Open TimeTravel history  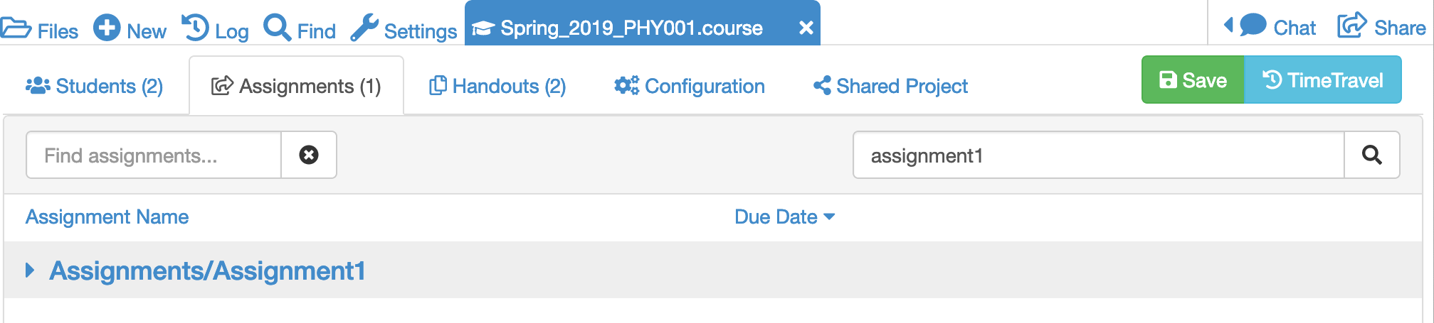(x=1322, y=80)
